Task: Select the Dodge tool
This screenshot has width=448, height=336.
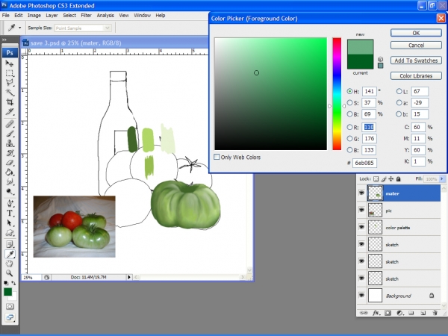Action: click(x=10, y=191)
